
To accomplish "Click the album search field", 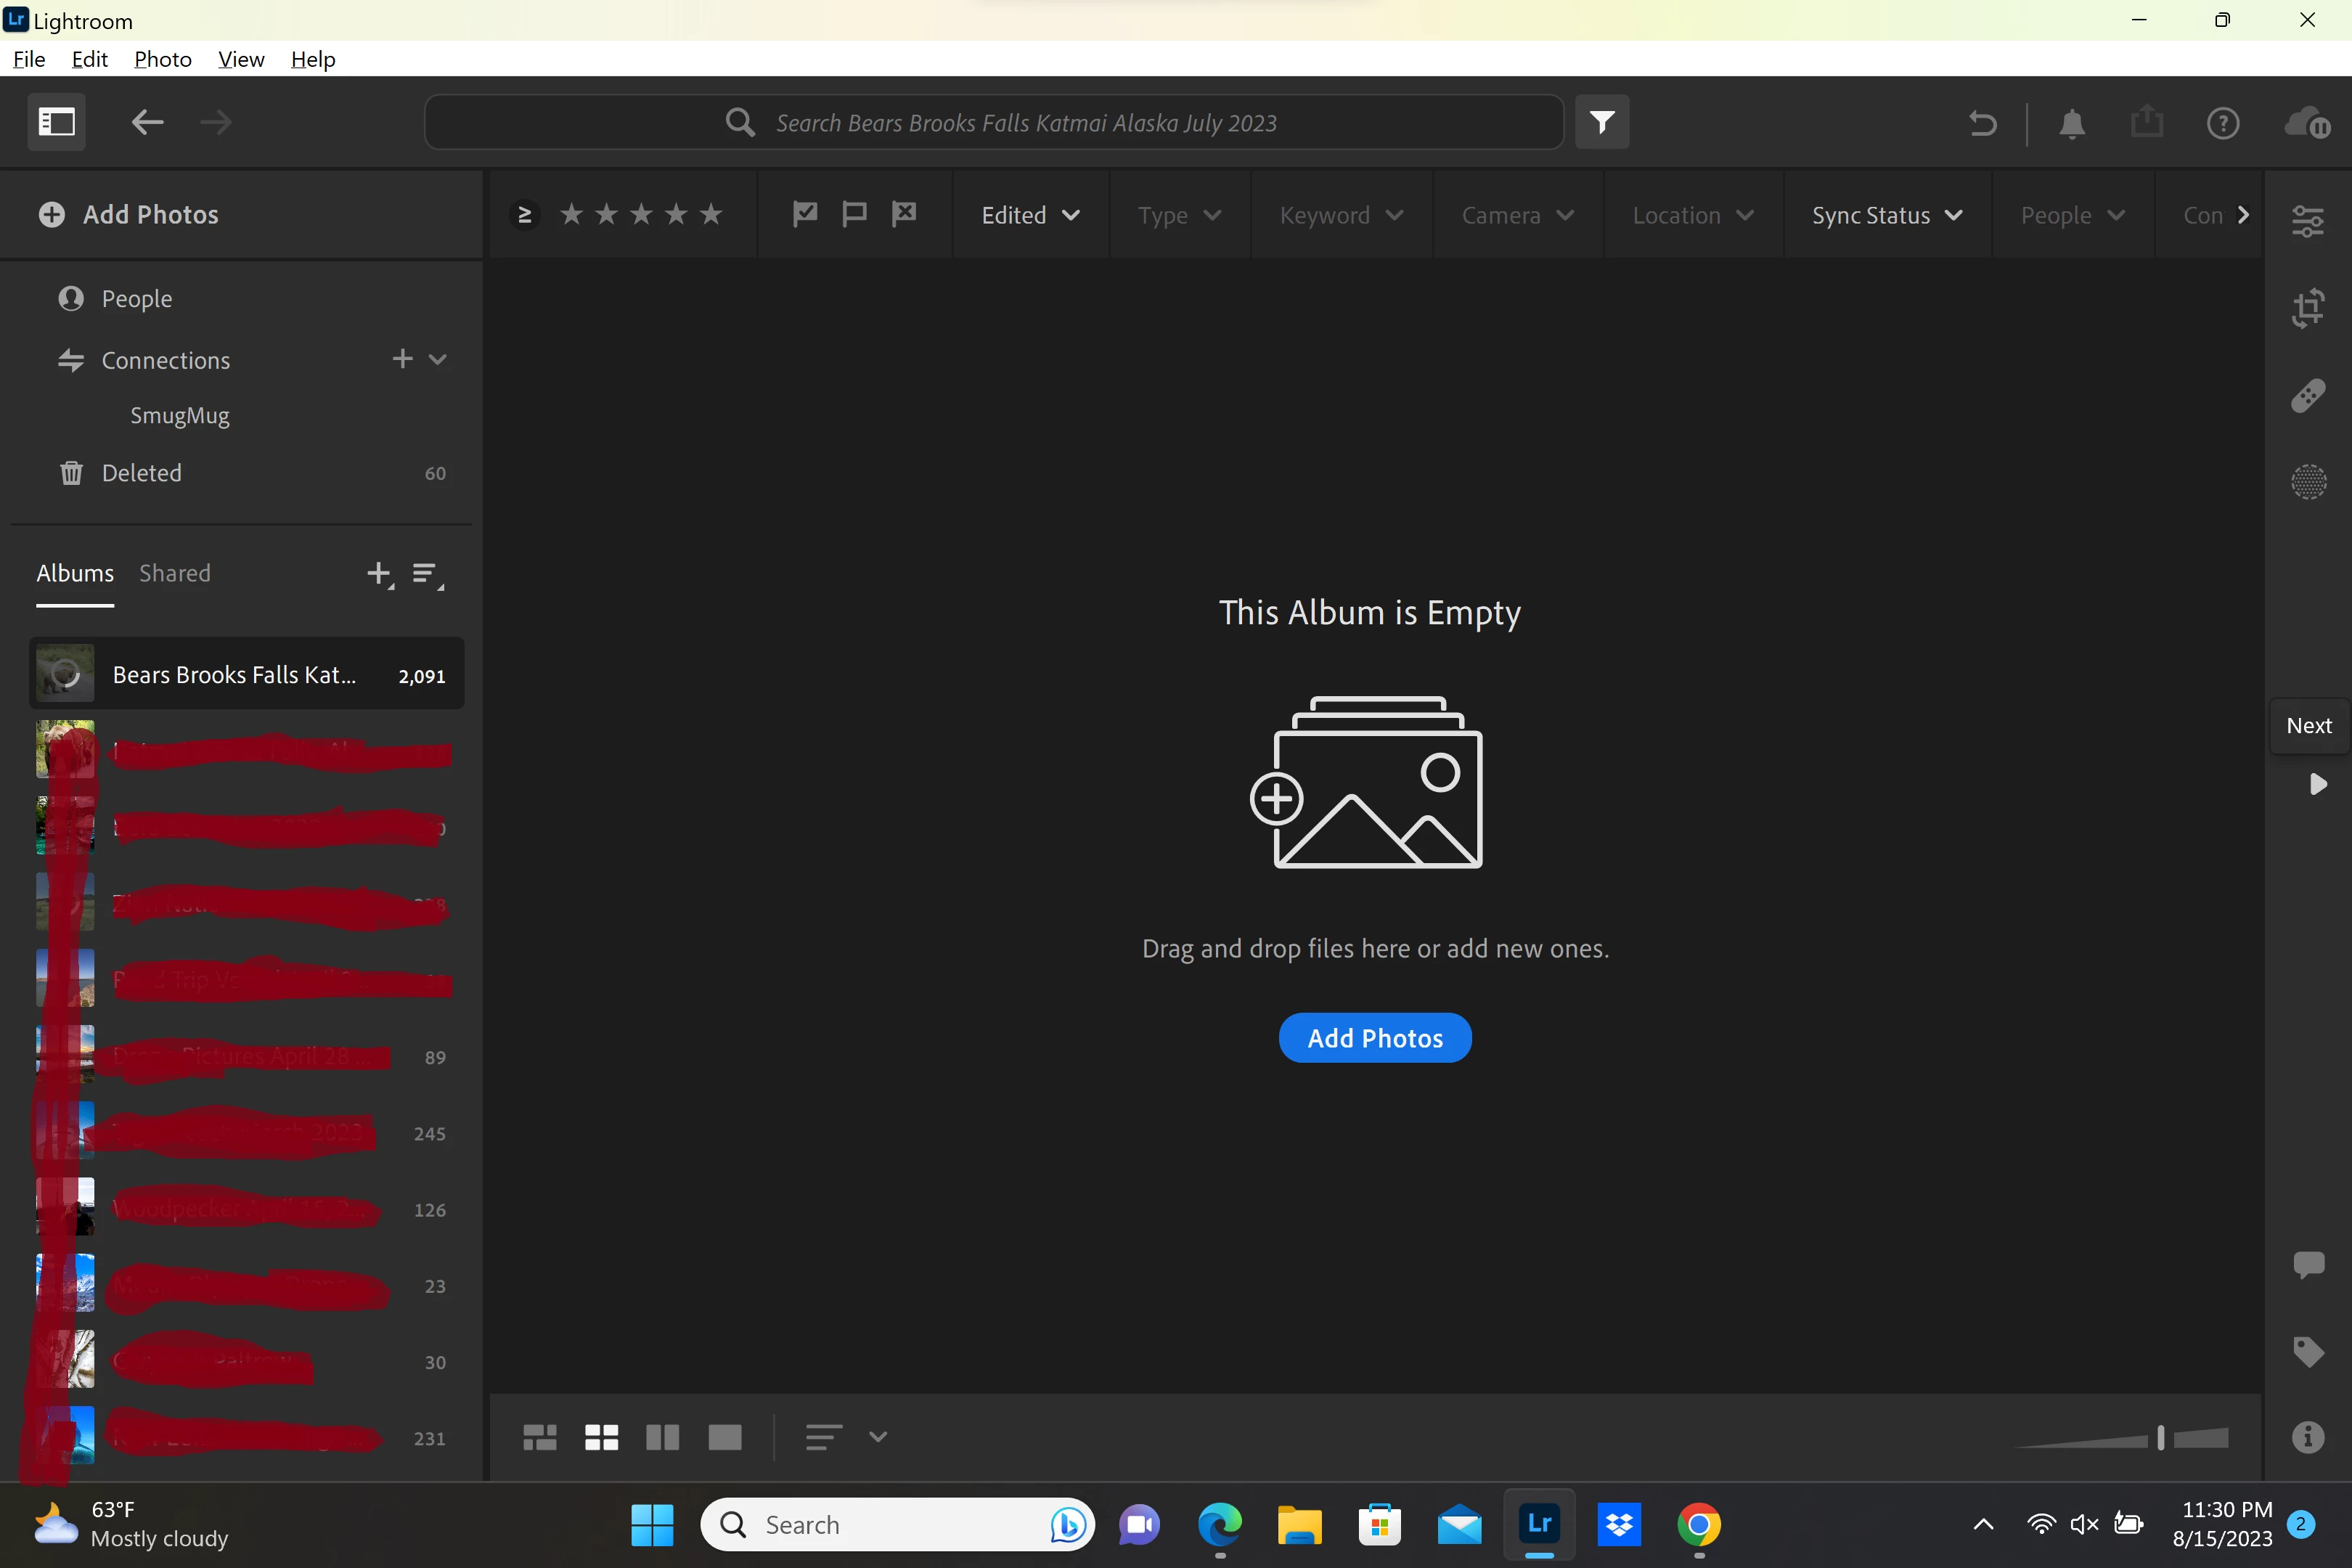I will coord(1025,123).
